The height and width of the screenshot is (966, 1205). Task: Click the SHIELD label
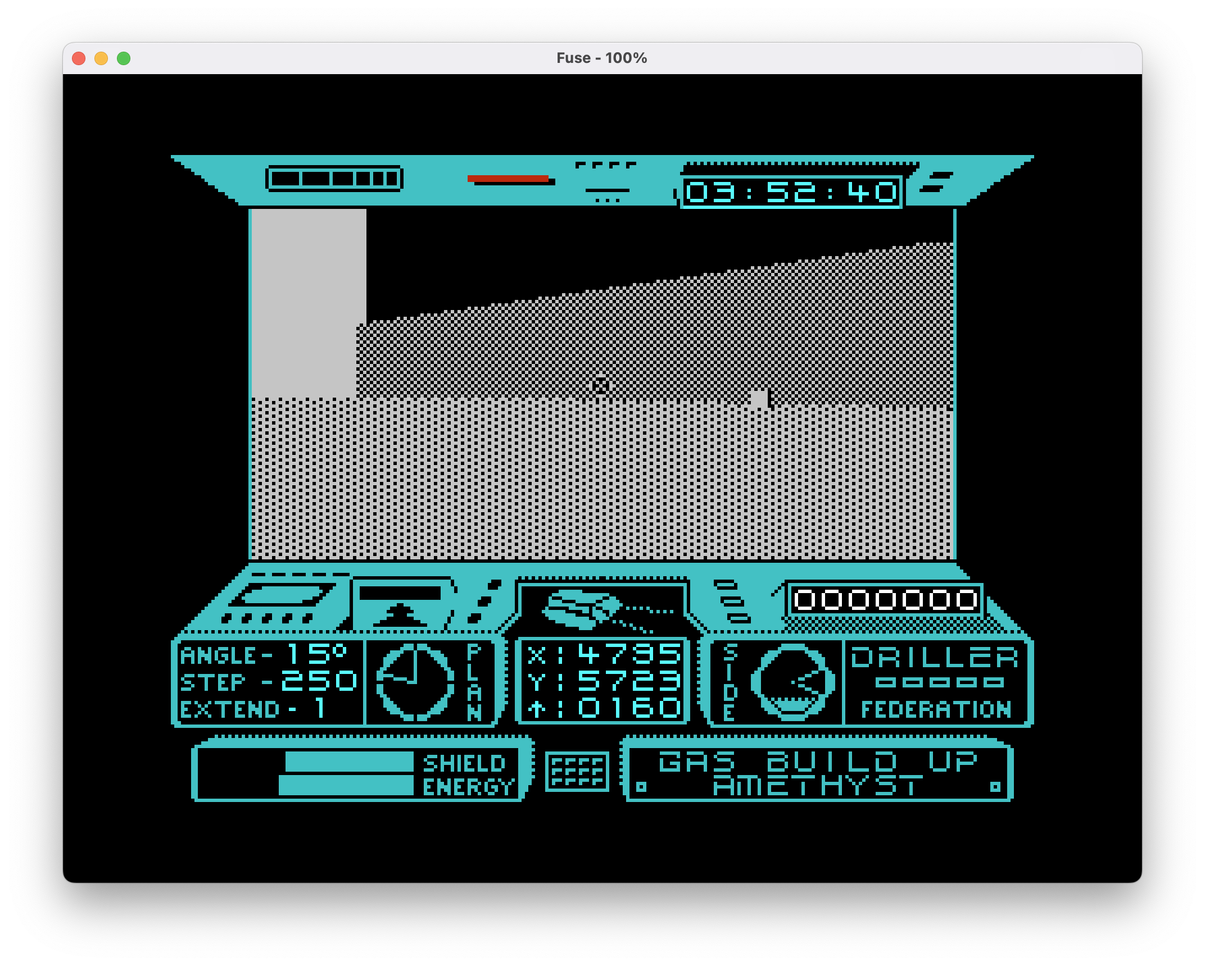[464, 763]
